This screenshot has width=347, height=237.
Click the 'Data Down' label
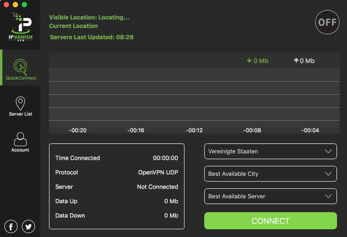70,215
